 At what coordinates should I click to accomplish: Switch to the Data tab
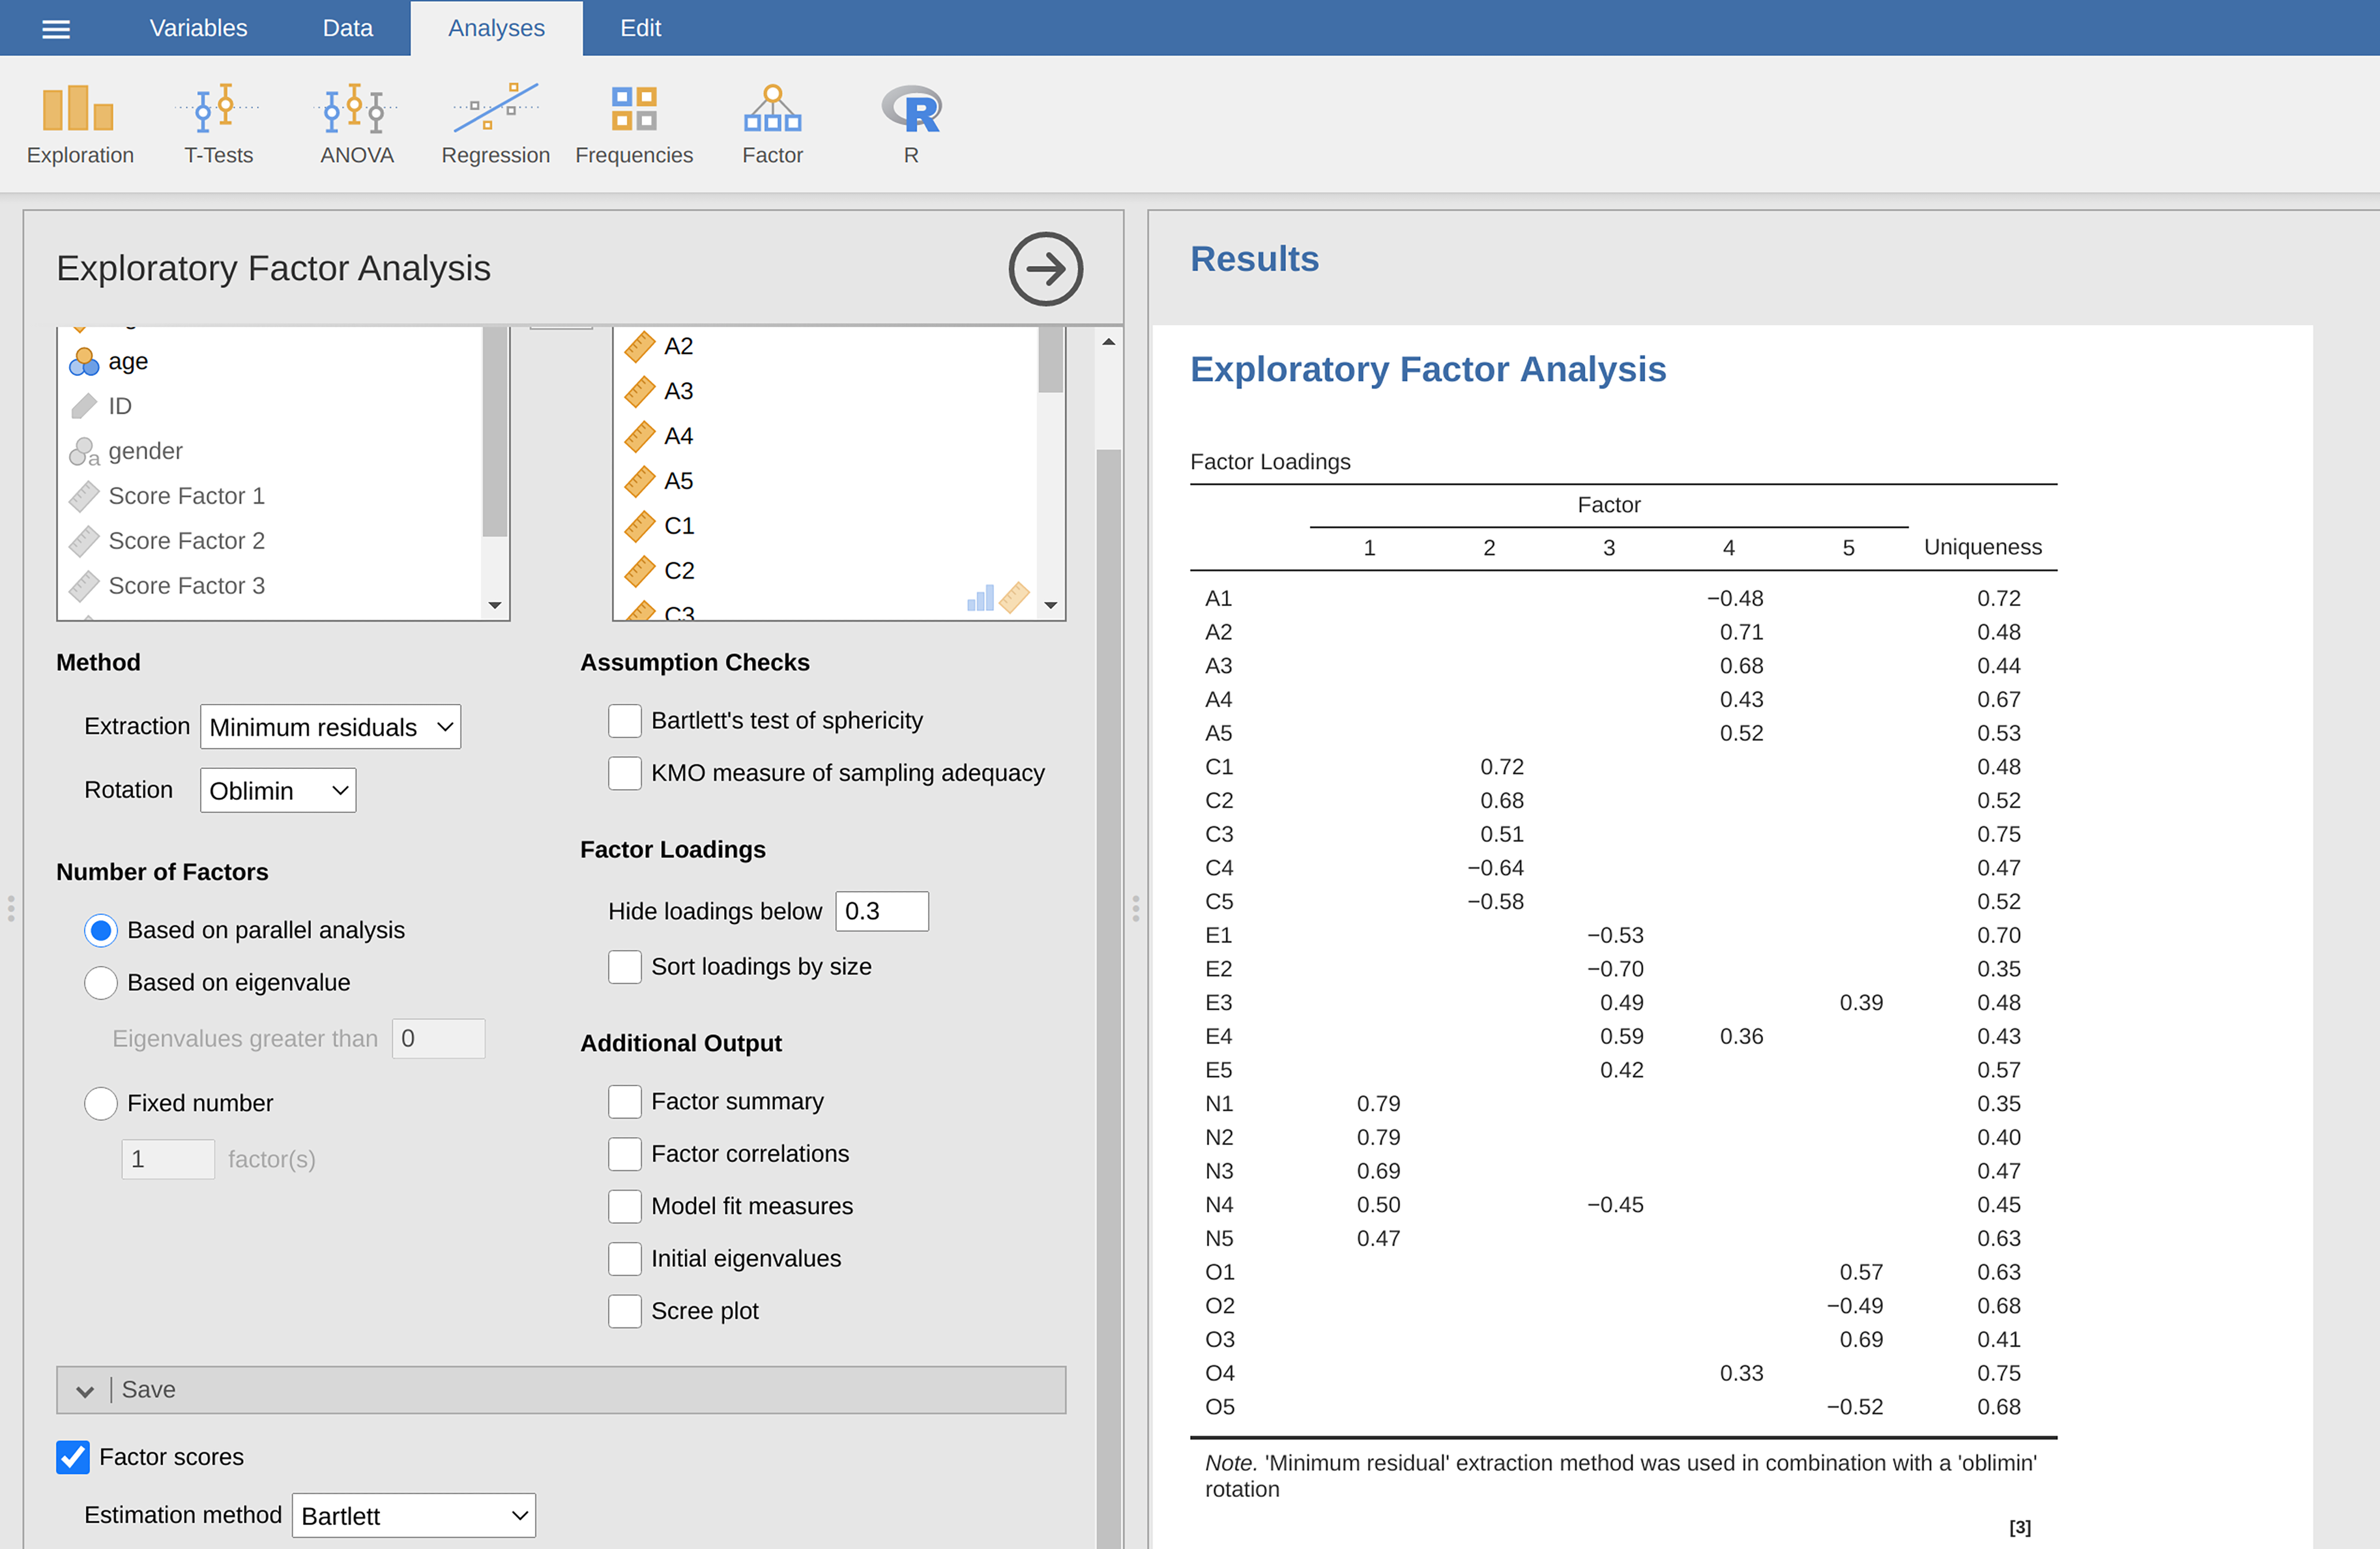[x=347, y=28]
